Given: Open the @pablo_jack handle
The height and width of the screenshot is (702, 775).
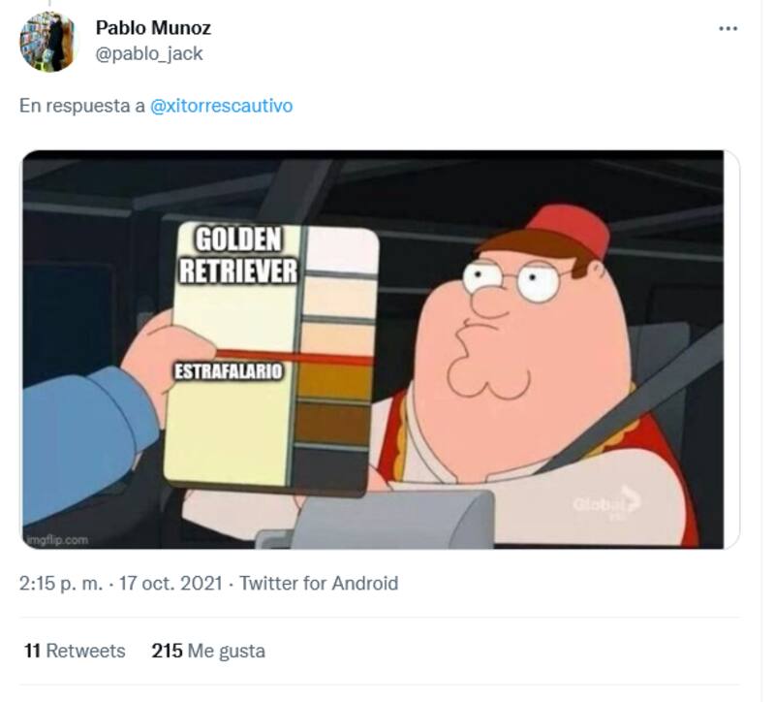Looking at the screenshot, I should pos(149,53).
